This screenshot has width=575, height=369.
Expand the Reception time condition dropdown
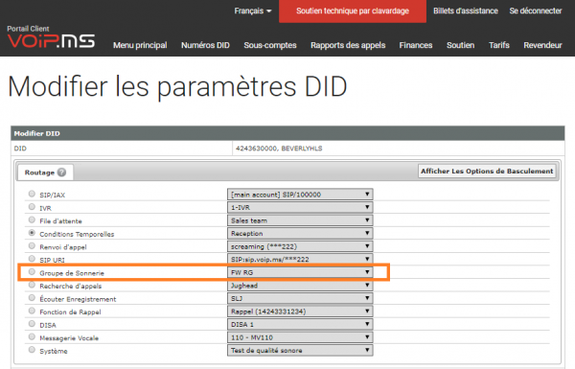tap(300, 233)
